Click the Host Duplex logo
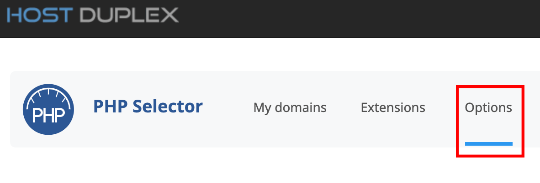 coord(93,15)
